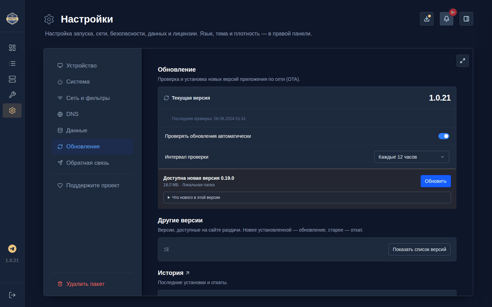Open the dashboard grid icon

point(12,48)
